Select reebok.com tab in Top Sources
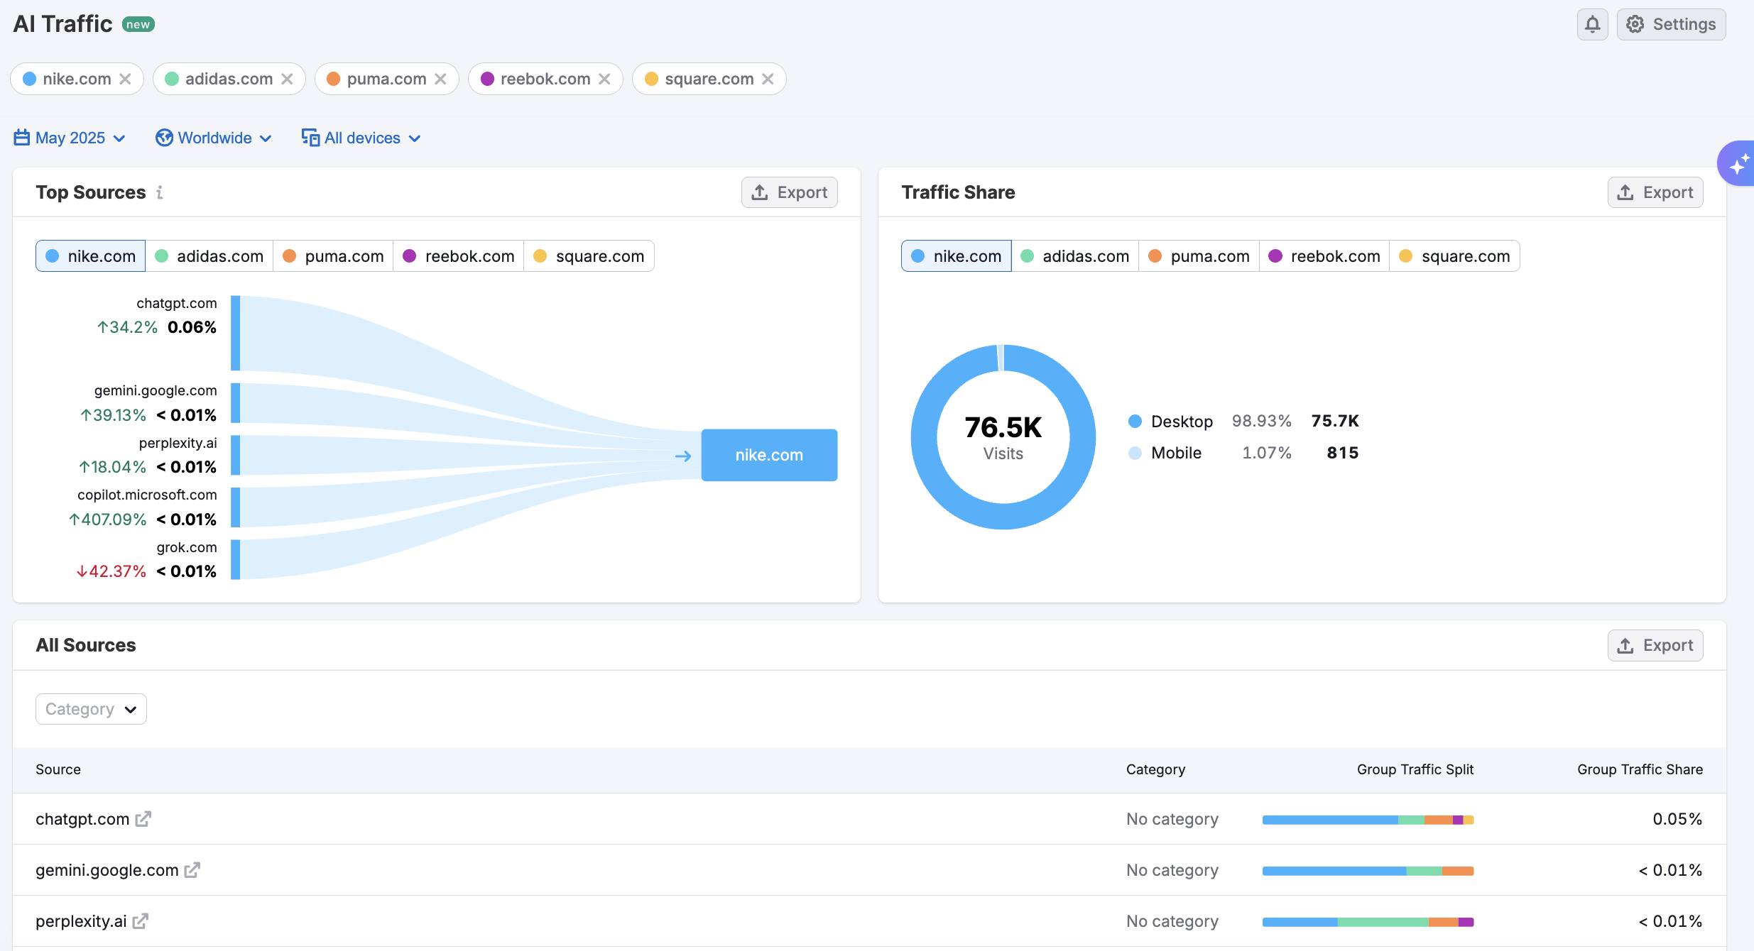The width and height of the screenshot is (1754, 951). [459, 256]
